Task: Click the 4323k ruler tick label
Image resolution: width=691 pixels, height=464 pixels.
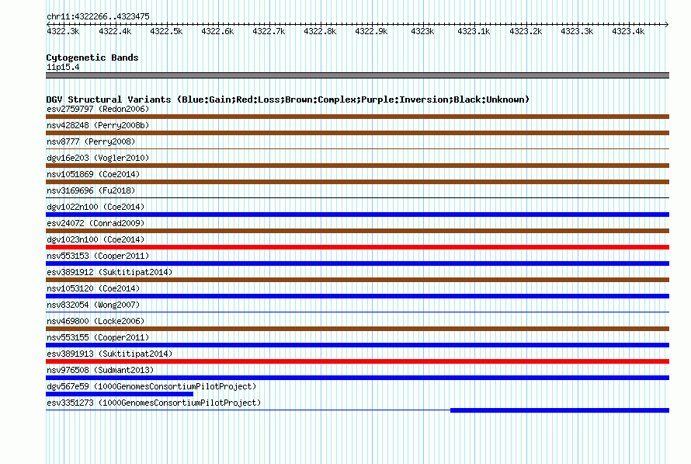Action: click(x=422, y=31)
